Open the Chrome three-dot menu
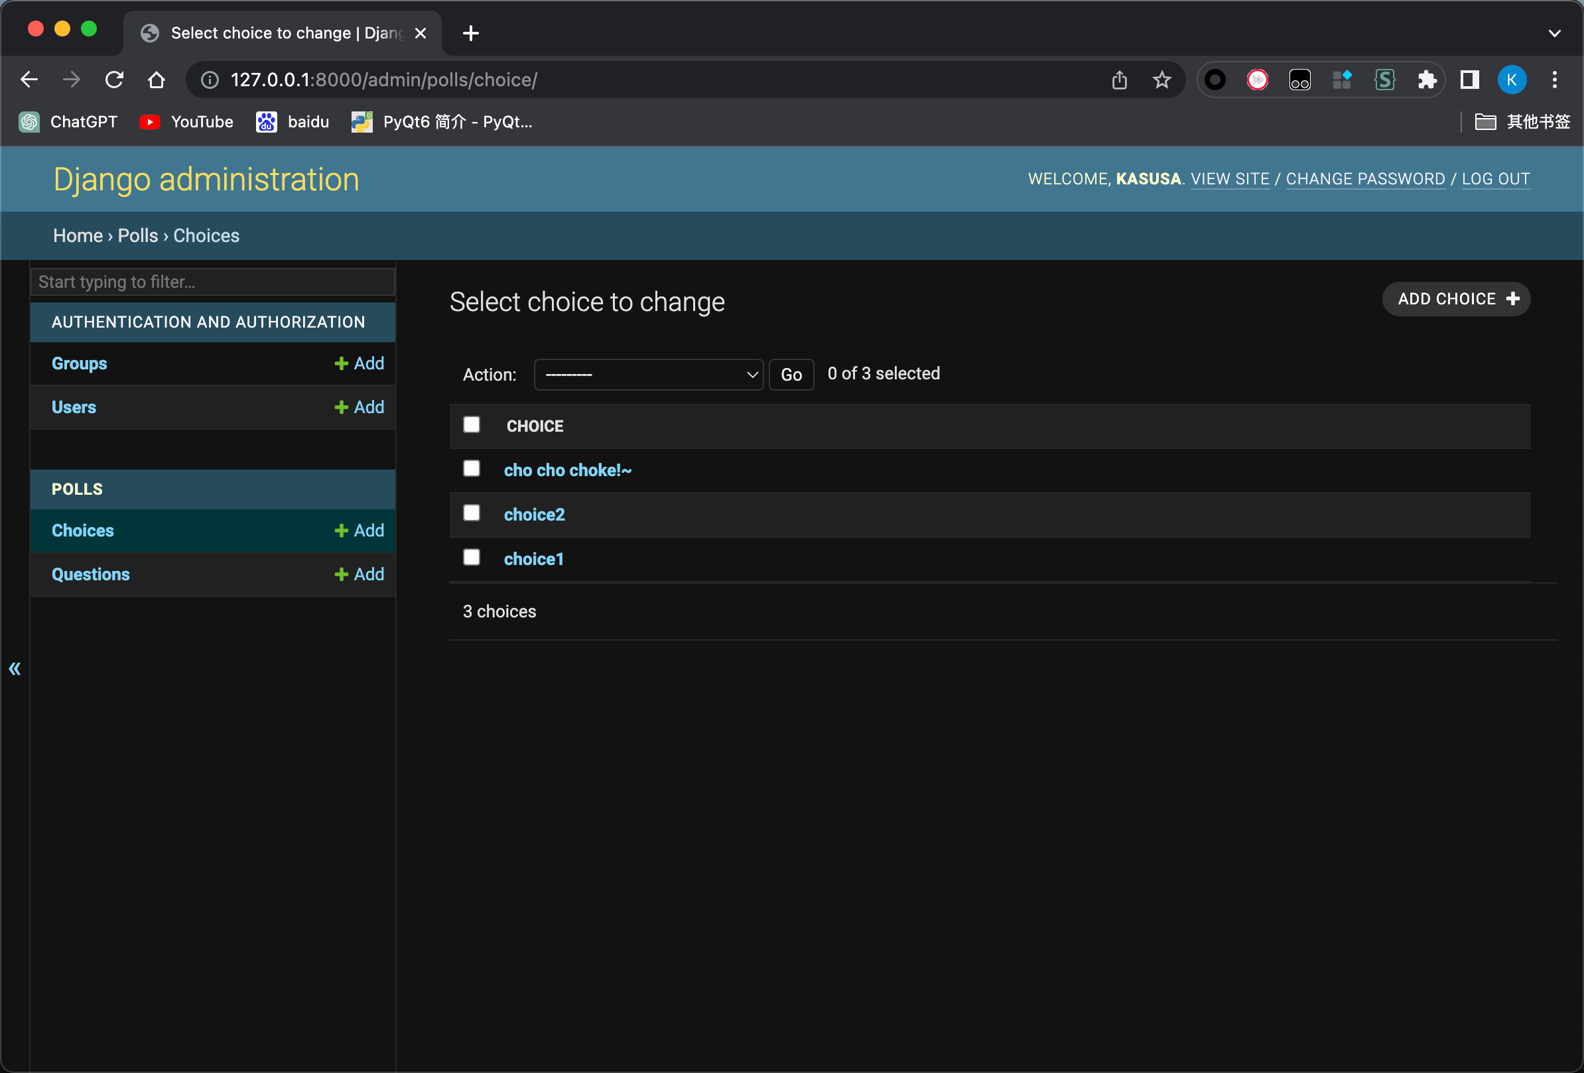 (1554, 80)
